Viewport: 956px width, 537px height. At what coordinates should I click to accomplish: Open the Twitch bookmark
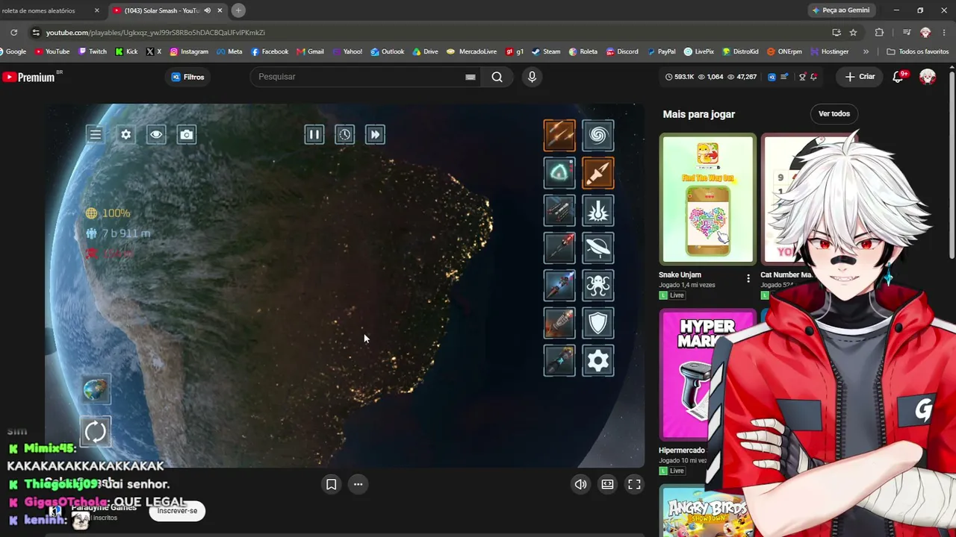tap(92, 51)
